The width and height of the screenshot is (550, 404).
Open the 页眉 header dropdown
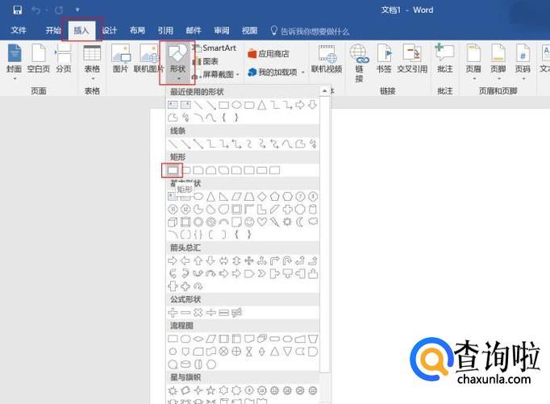coord(473,62)
